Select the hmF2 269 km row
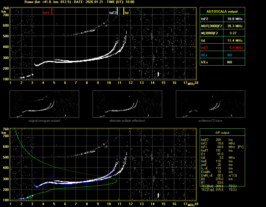 click(x=218, y=140)
